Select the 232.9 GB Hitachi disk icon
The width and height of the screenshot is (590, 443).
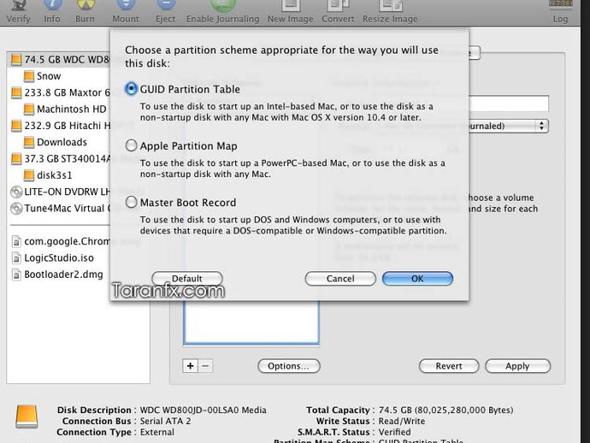pos(16,126)
